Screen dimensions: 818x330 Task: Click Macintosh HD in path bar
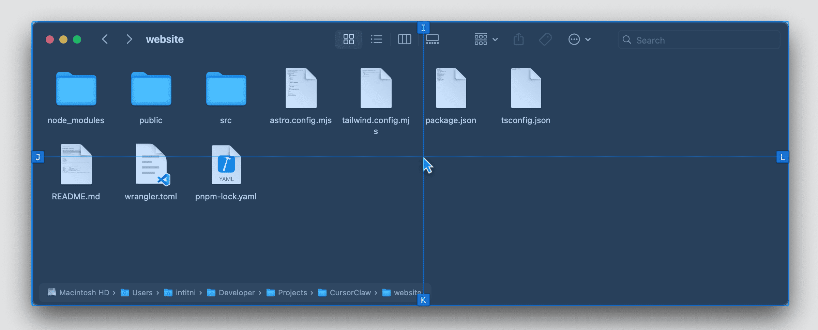[84, 293]
